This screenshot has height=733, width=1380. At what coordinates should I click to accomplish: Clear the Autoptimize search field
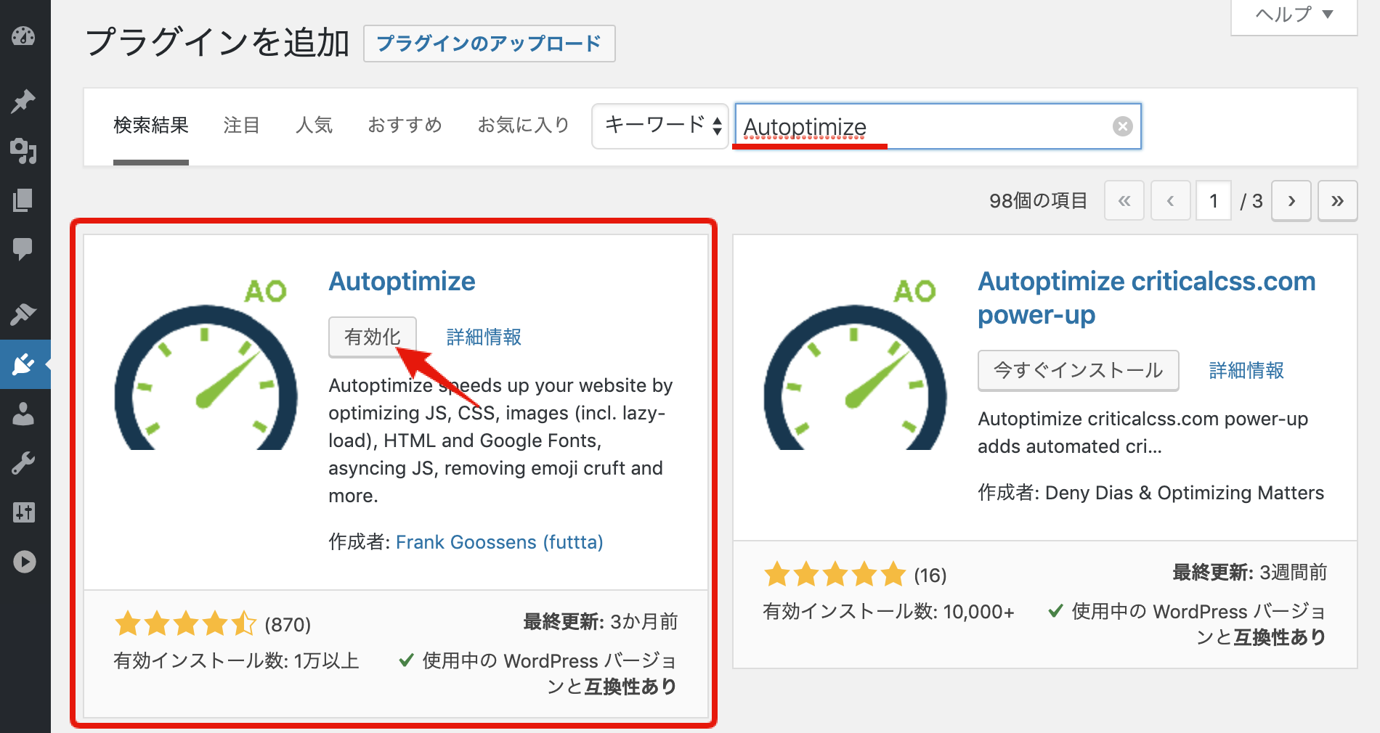tap(1122, 126)
